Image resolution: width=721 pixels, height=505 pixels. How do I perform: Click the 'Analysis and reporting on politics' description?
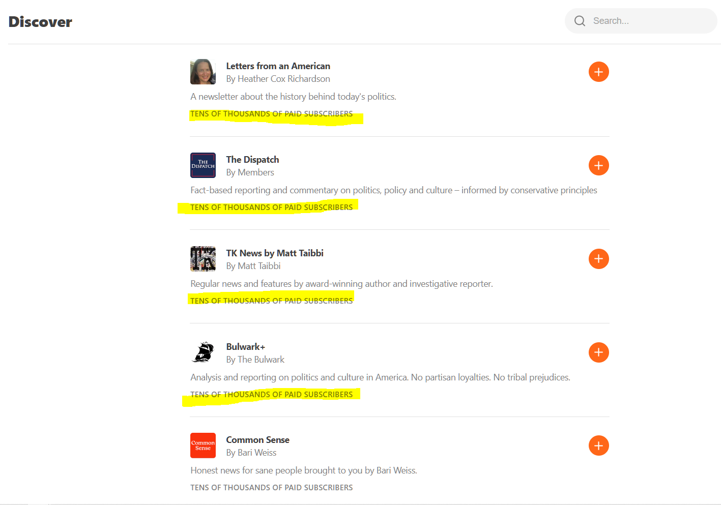(380, 377)
